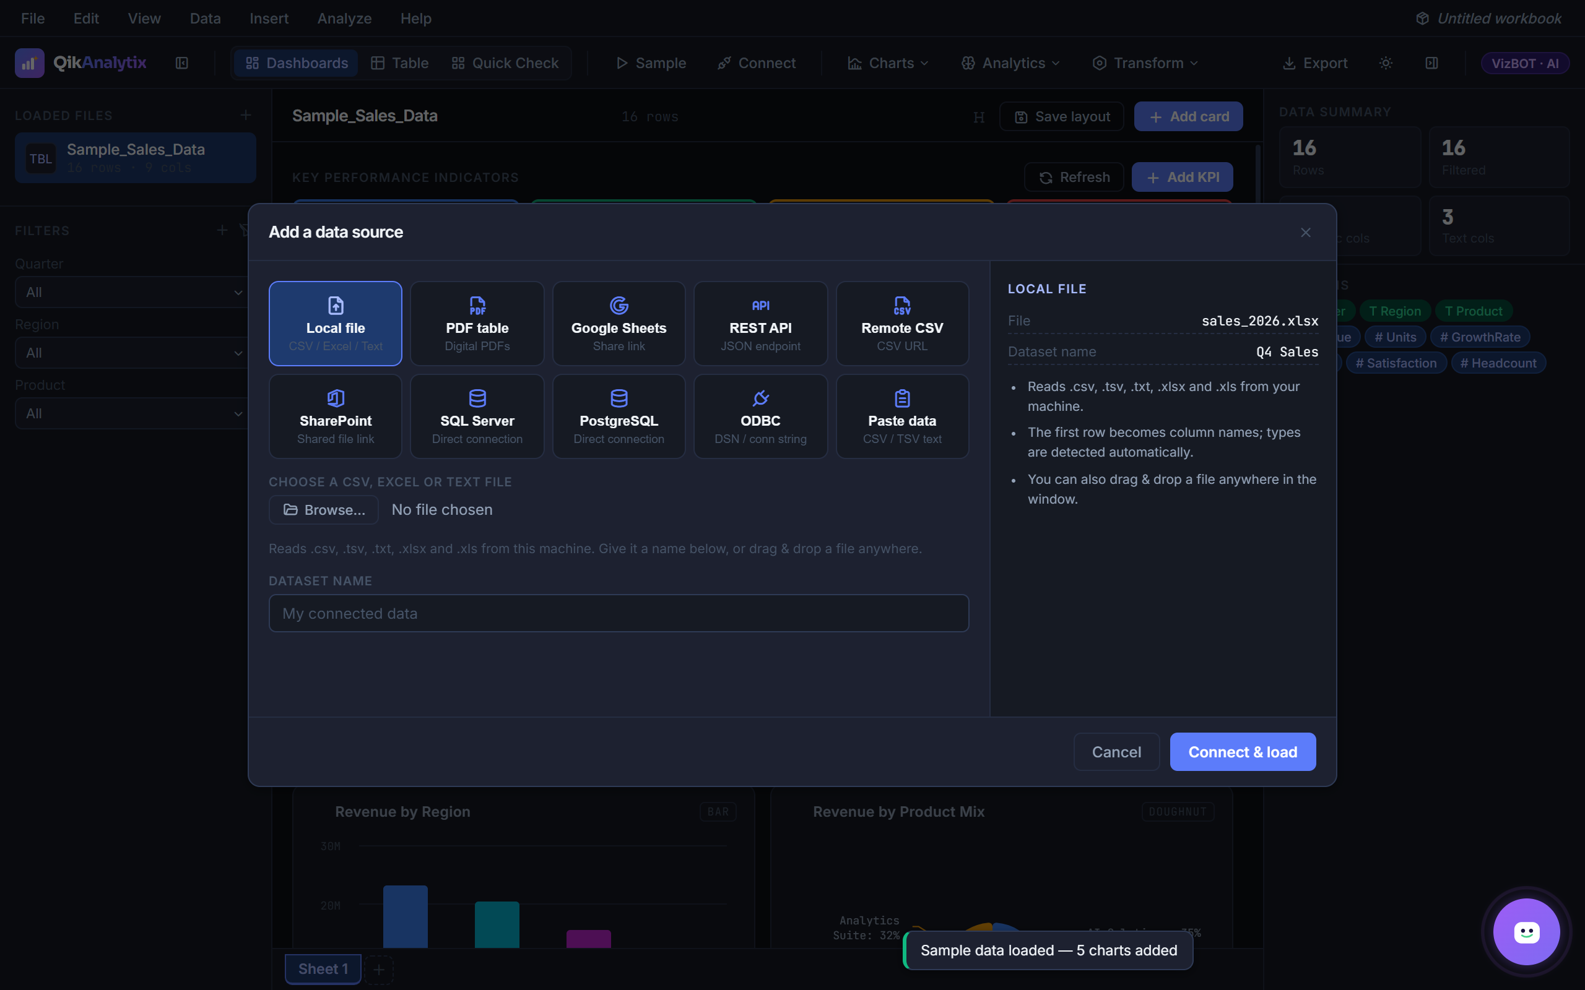
Task: Open the File menu
Action: pyautogui.click(x=33, y=19)
